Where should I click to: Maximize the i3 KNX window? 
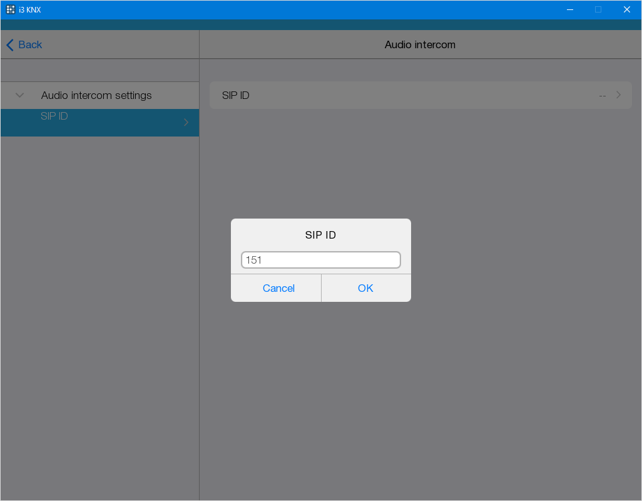coord(598,9)
